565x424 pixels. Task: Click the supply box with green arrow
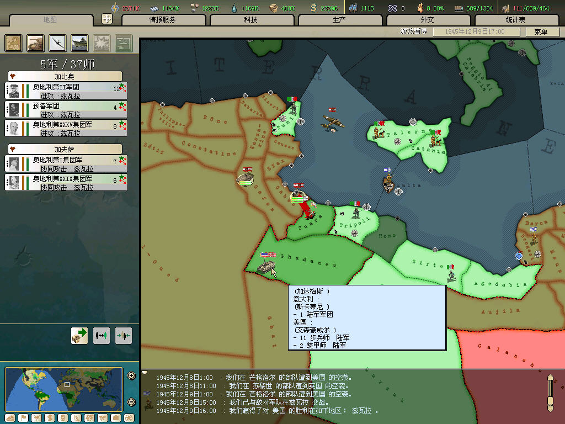tap(79, 335)
